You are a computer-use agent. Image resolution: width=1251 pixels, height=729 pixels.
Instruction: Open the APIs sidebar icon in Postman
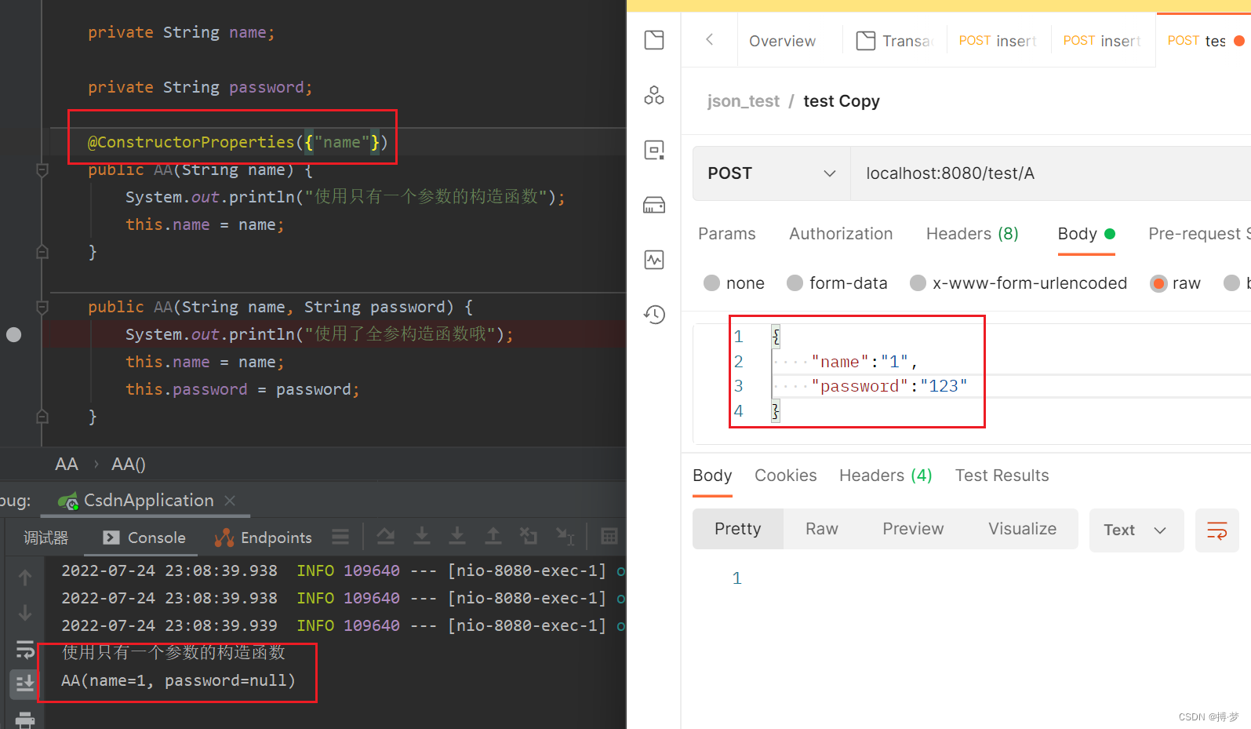pos(653,95)
